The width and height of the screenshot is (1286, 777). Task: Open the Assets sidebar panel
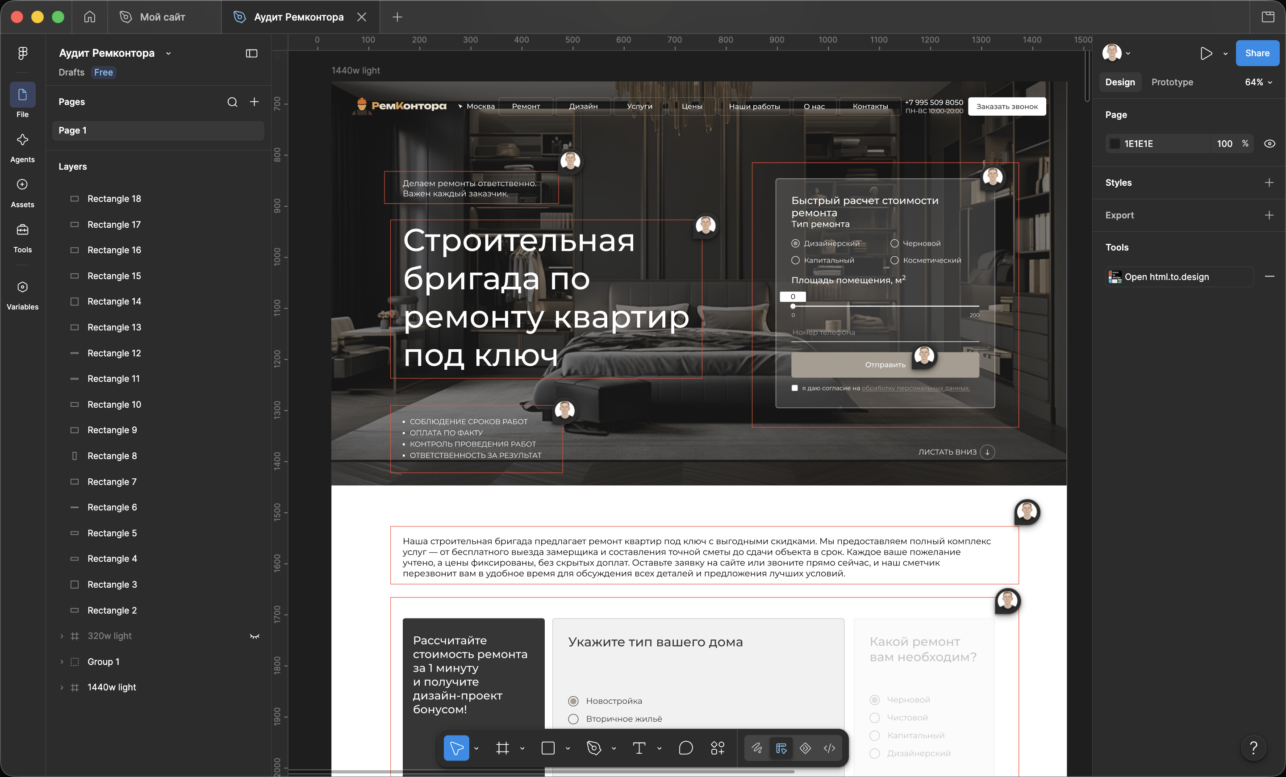(x=22, y=192)
